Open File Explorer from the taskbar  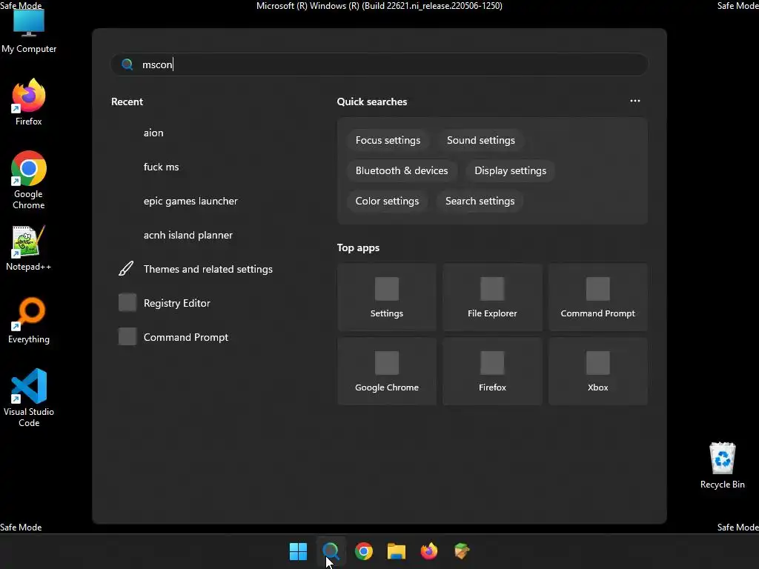pyautogui.click(x=396, y=551)
